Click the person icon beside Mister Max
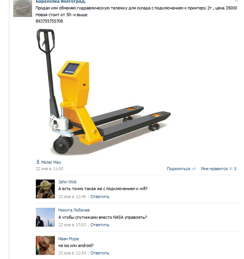This screenshot has height=259, width=244. [38, 162]
